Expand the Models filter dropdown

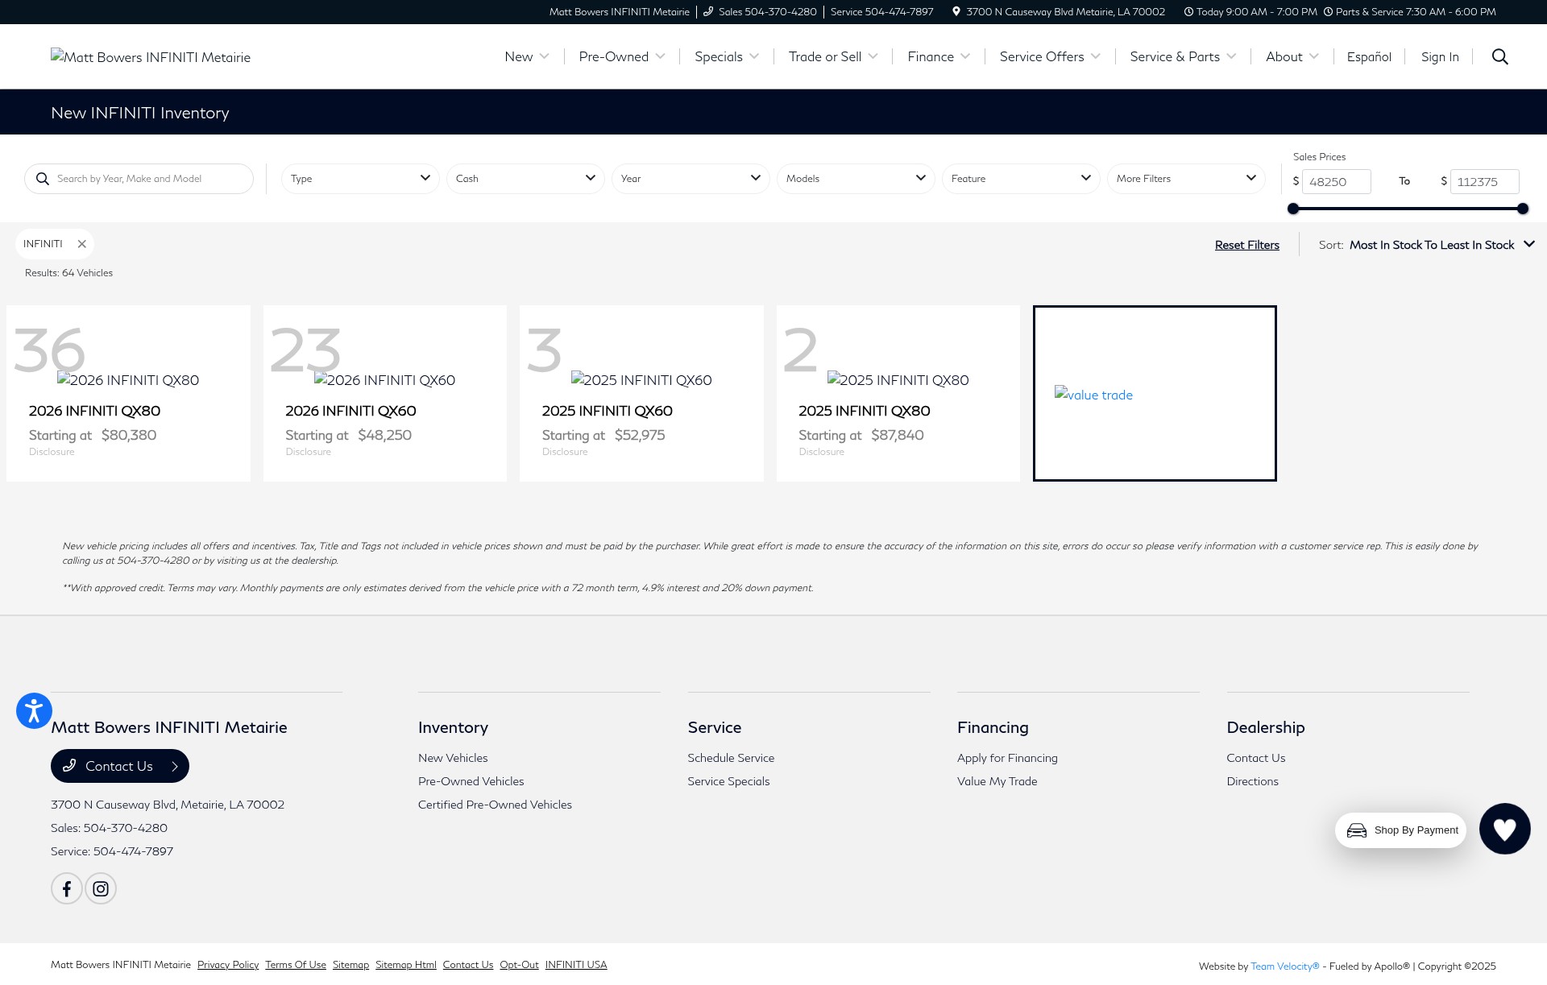point(856,179)
